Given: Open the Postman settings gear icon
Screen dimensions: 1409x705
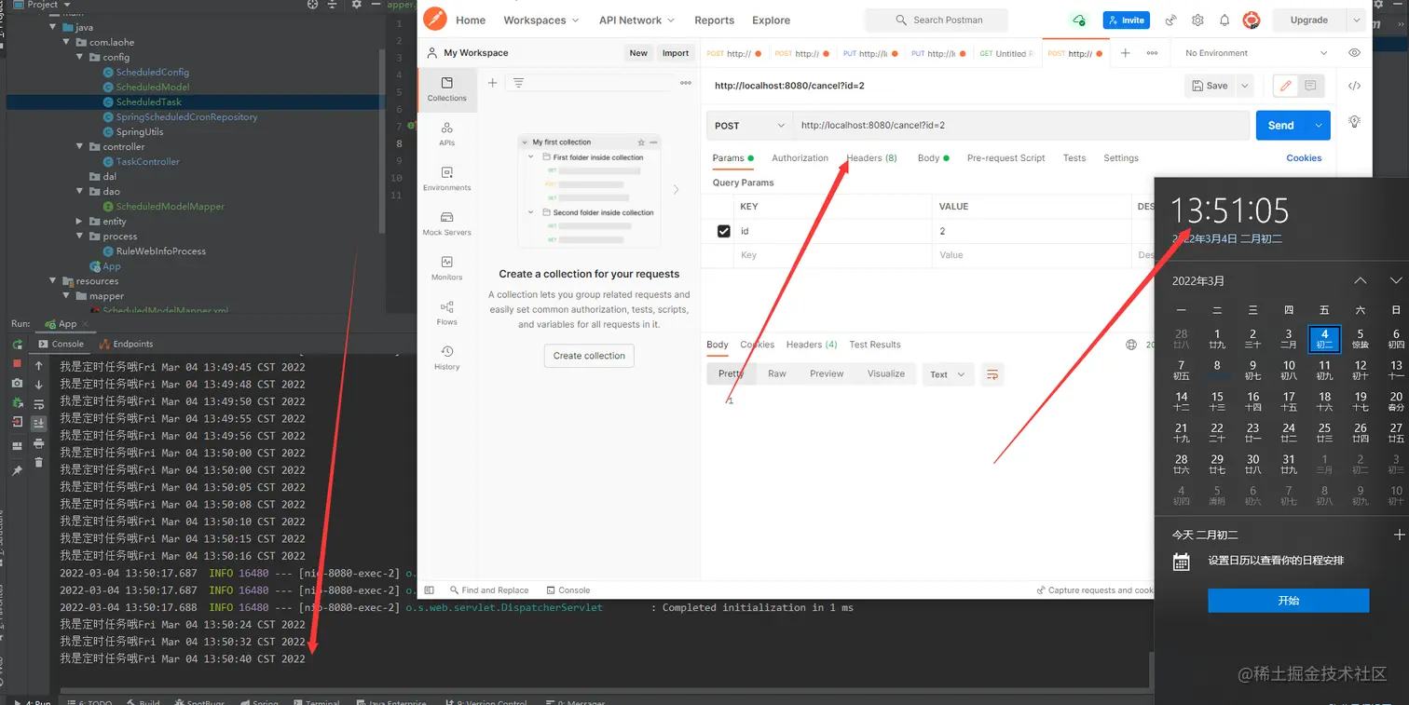Looking at the screenshot, I should [1197, 20].
